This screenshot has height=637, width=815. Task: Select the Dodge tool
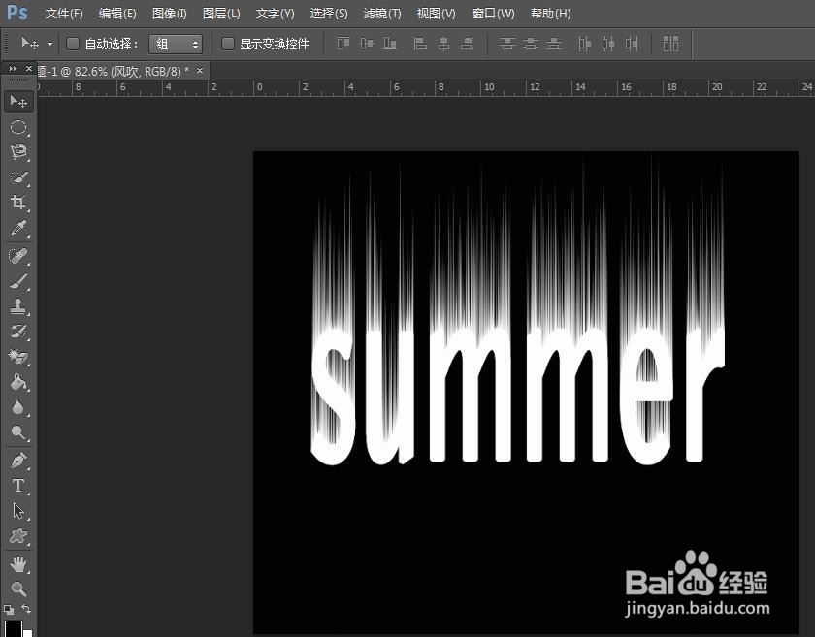[x=18, y=432]
